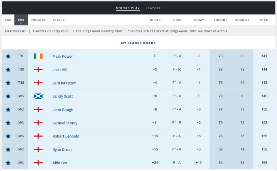The image size is (277, 171).
Task: Click the Round 2 column header
Action: [242, 20]
